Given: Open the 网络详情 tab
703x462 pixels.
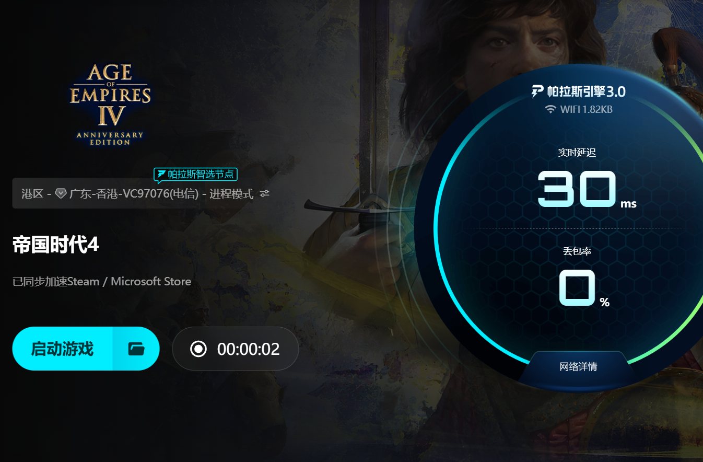Looking at the screenshot, I should click(x=578, y=366).
